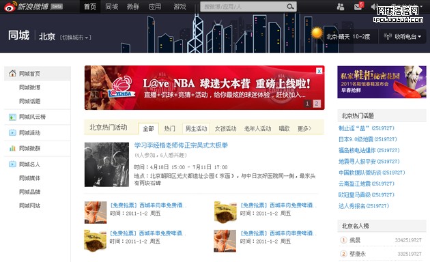
Task: Open the 切换城市 city dropdown
Action: pos(75,38)
